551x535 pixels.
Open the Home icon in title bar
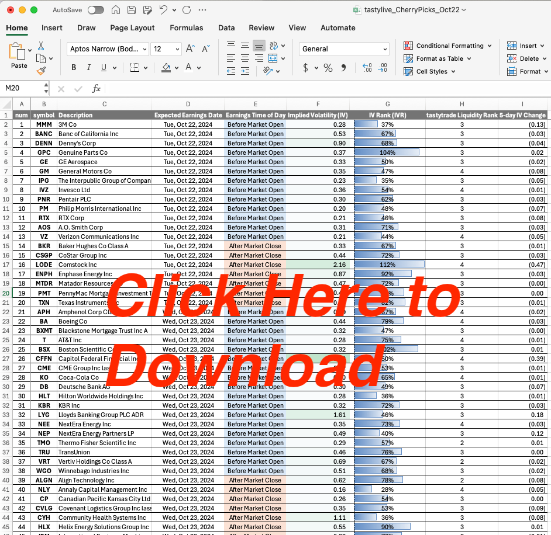pos(116,10)
